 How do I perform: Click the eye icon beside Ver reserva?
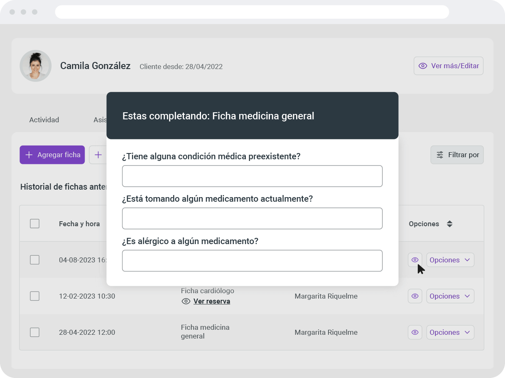186,301
